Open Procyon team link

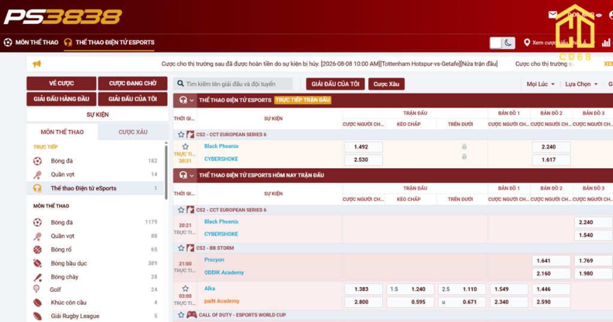214,260
